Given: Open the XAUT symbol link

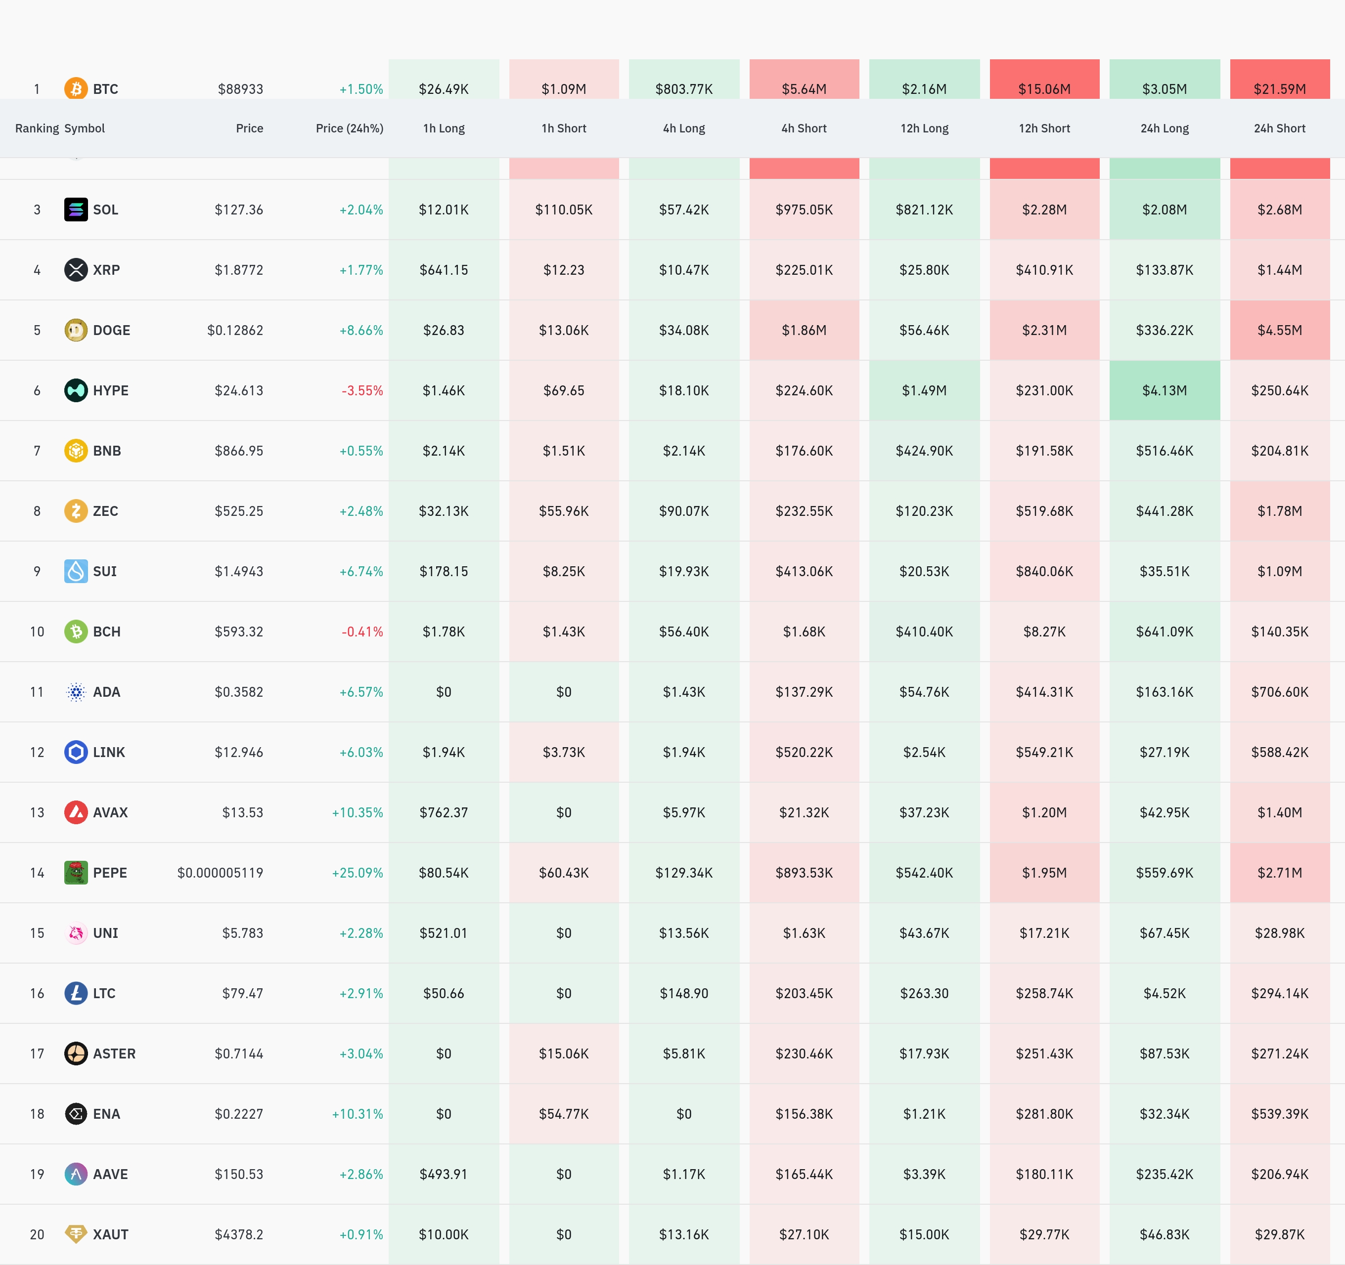Looking at the screenshot, I should tap(110, 1234).
